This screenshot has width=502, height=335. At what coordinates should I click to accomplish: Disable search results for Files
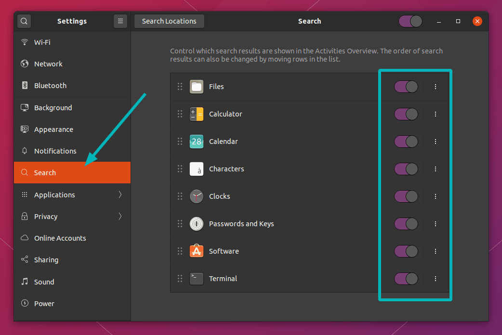[406, 87]
